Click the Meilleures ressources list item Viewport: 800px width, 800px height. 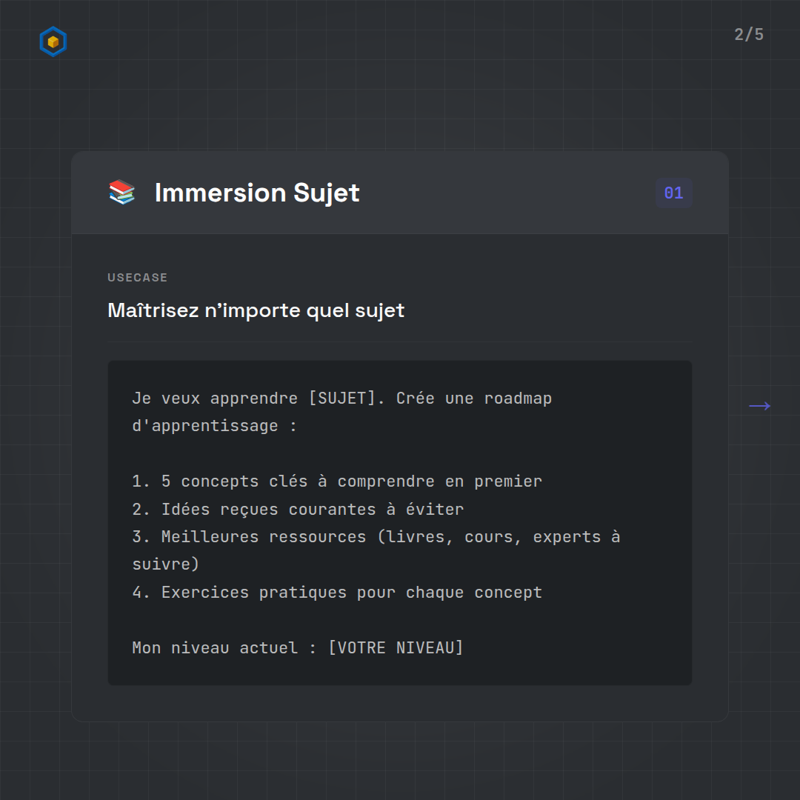(376, 537)
